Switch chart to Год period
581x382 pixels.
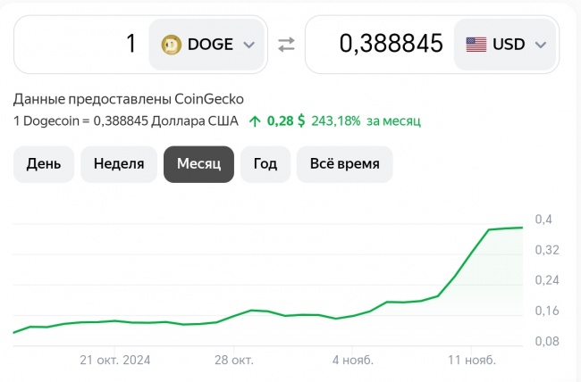[x=265, y=164]
